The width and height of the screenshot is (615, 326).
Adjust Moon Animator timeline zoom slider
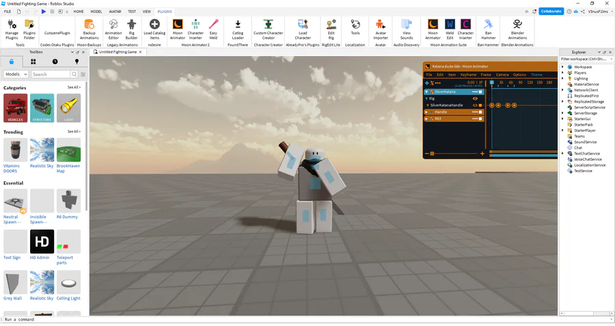[432, 153]
